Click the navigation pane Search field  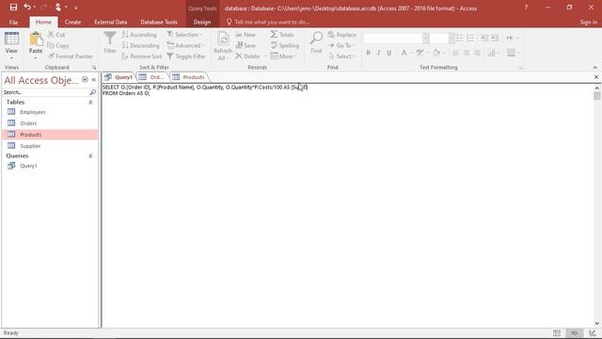click(x=46, y=92)
